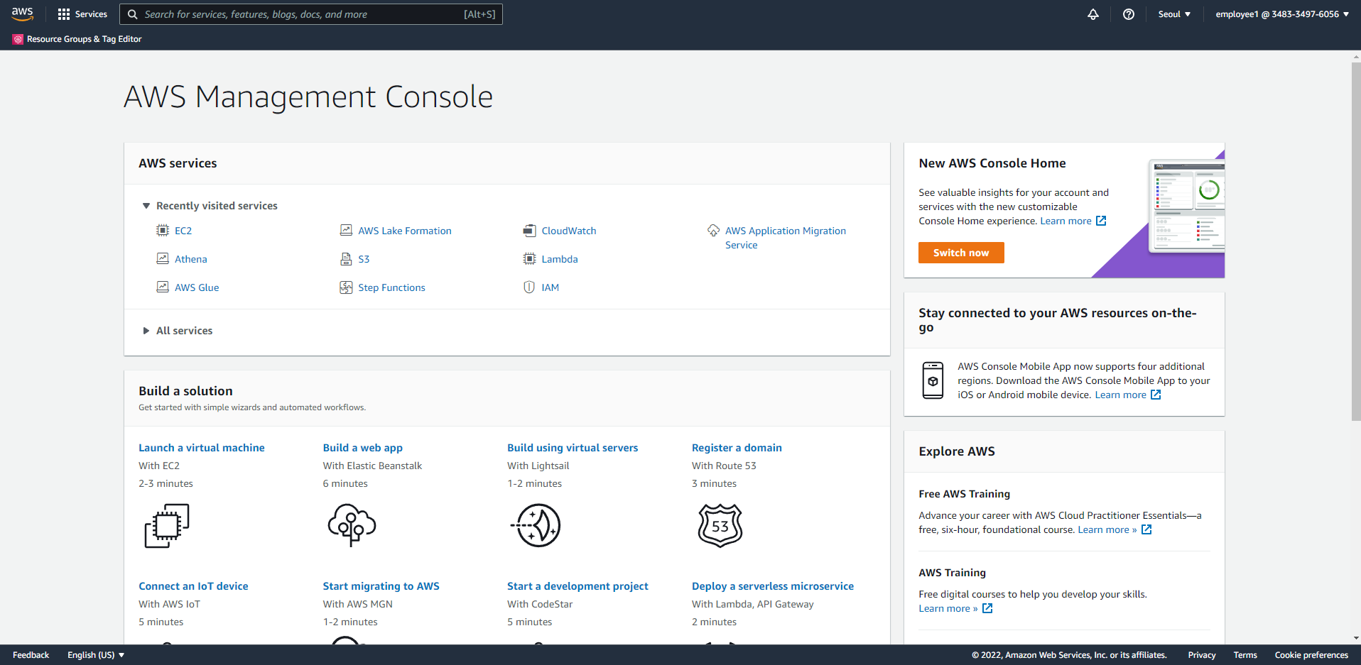Image resolution: width=1361 pixels, height=665 pixels.
Task: Click the Athena service icon
Action: 163,258
